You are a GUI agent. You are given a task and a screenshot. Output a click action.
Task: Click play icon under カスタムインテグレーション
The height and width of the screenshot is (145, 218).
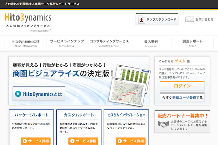point(120,141)
